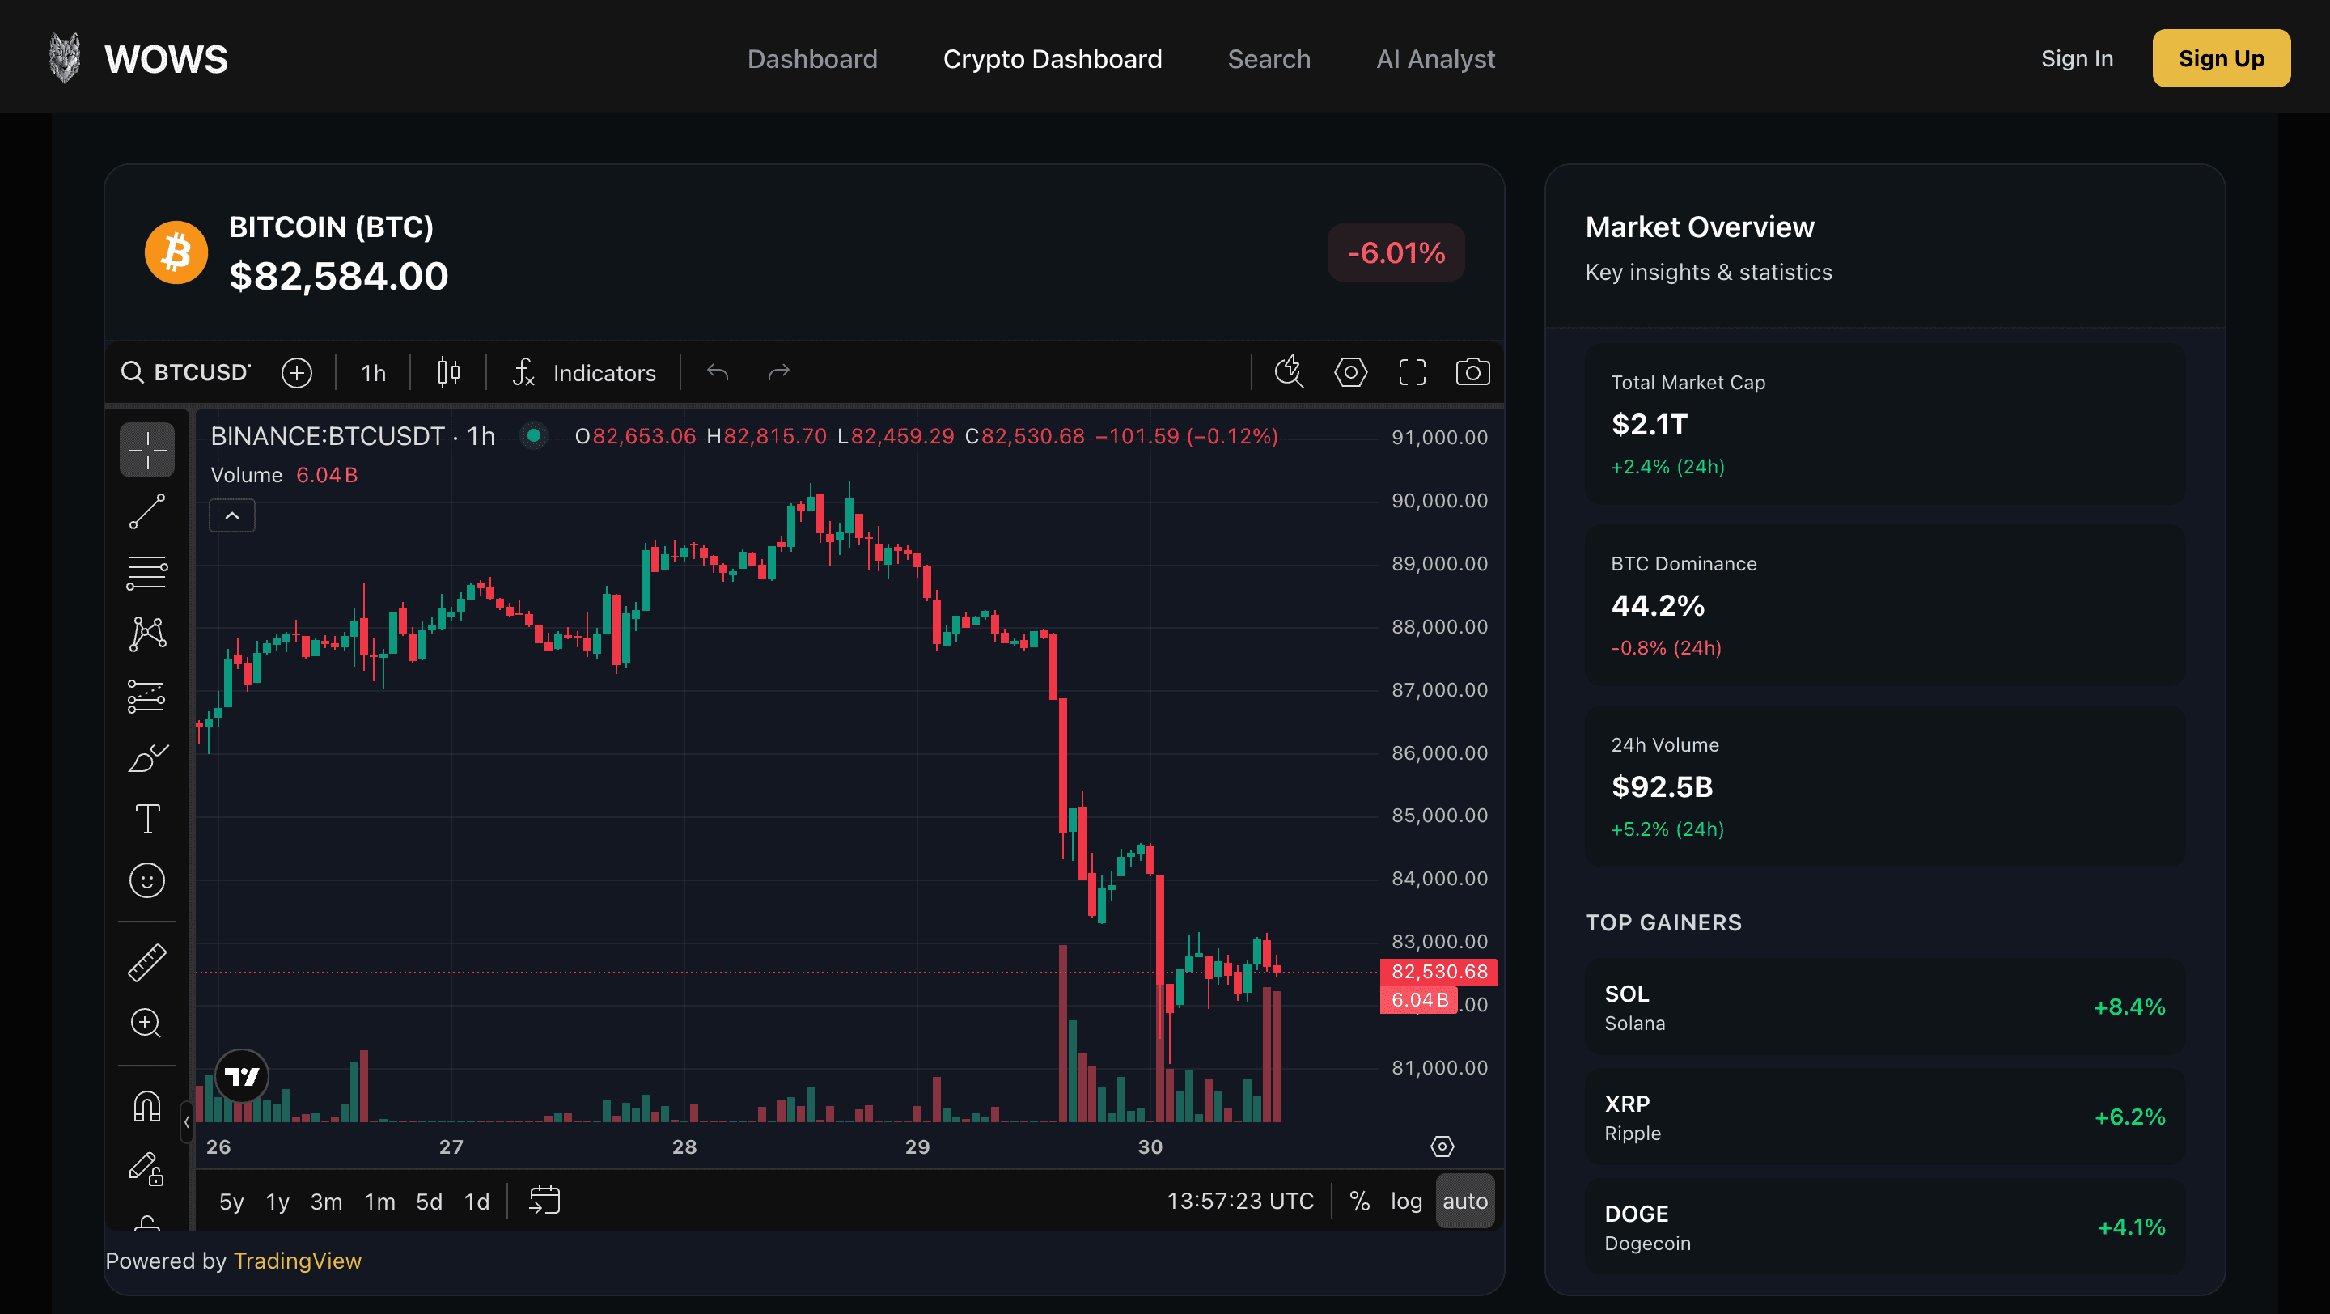Switch to the AI Analyst page
This screenshot has width=2330, height=1314.
pyautogui.click(x=1434, y=58)
